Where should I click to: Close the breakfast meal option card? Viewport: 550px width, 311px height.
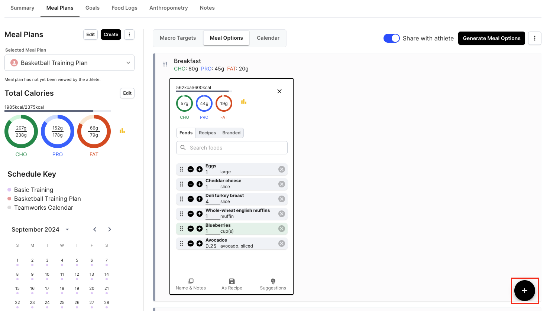coord(279,91)
